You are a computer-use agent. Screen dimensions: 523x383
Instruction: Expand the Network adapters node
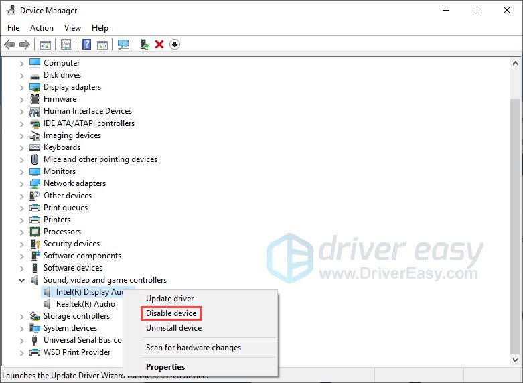(21, 183)
